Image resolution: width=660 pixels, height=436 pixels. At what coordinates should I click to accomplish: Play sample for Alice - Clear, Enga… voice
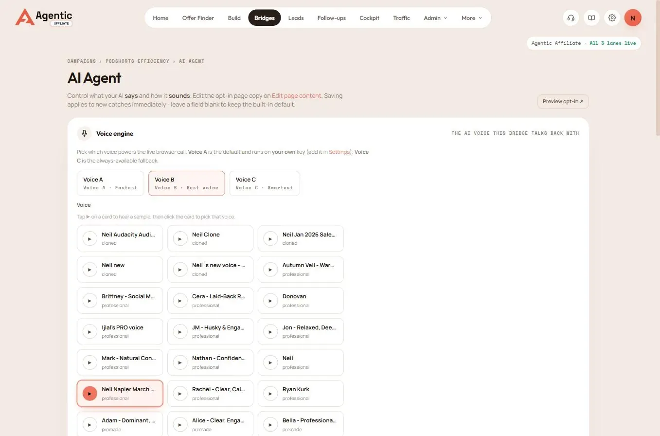click(180, 424)
